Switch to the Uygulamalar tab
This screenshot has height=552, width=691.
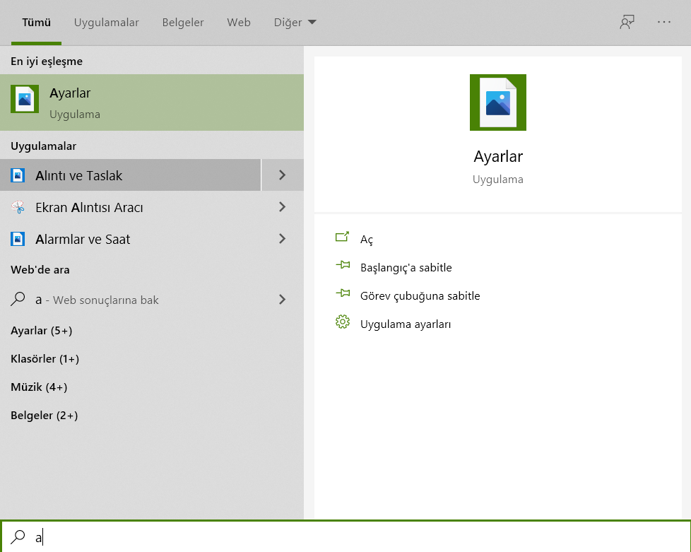pyautogui.click(x=106, y=22)
